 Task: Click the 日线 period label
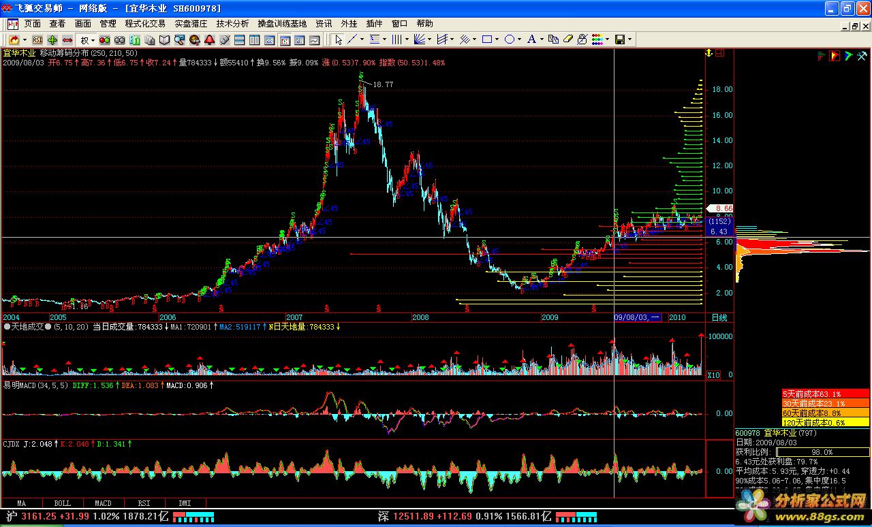[719, 317]
